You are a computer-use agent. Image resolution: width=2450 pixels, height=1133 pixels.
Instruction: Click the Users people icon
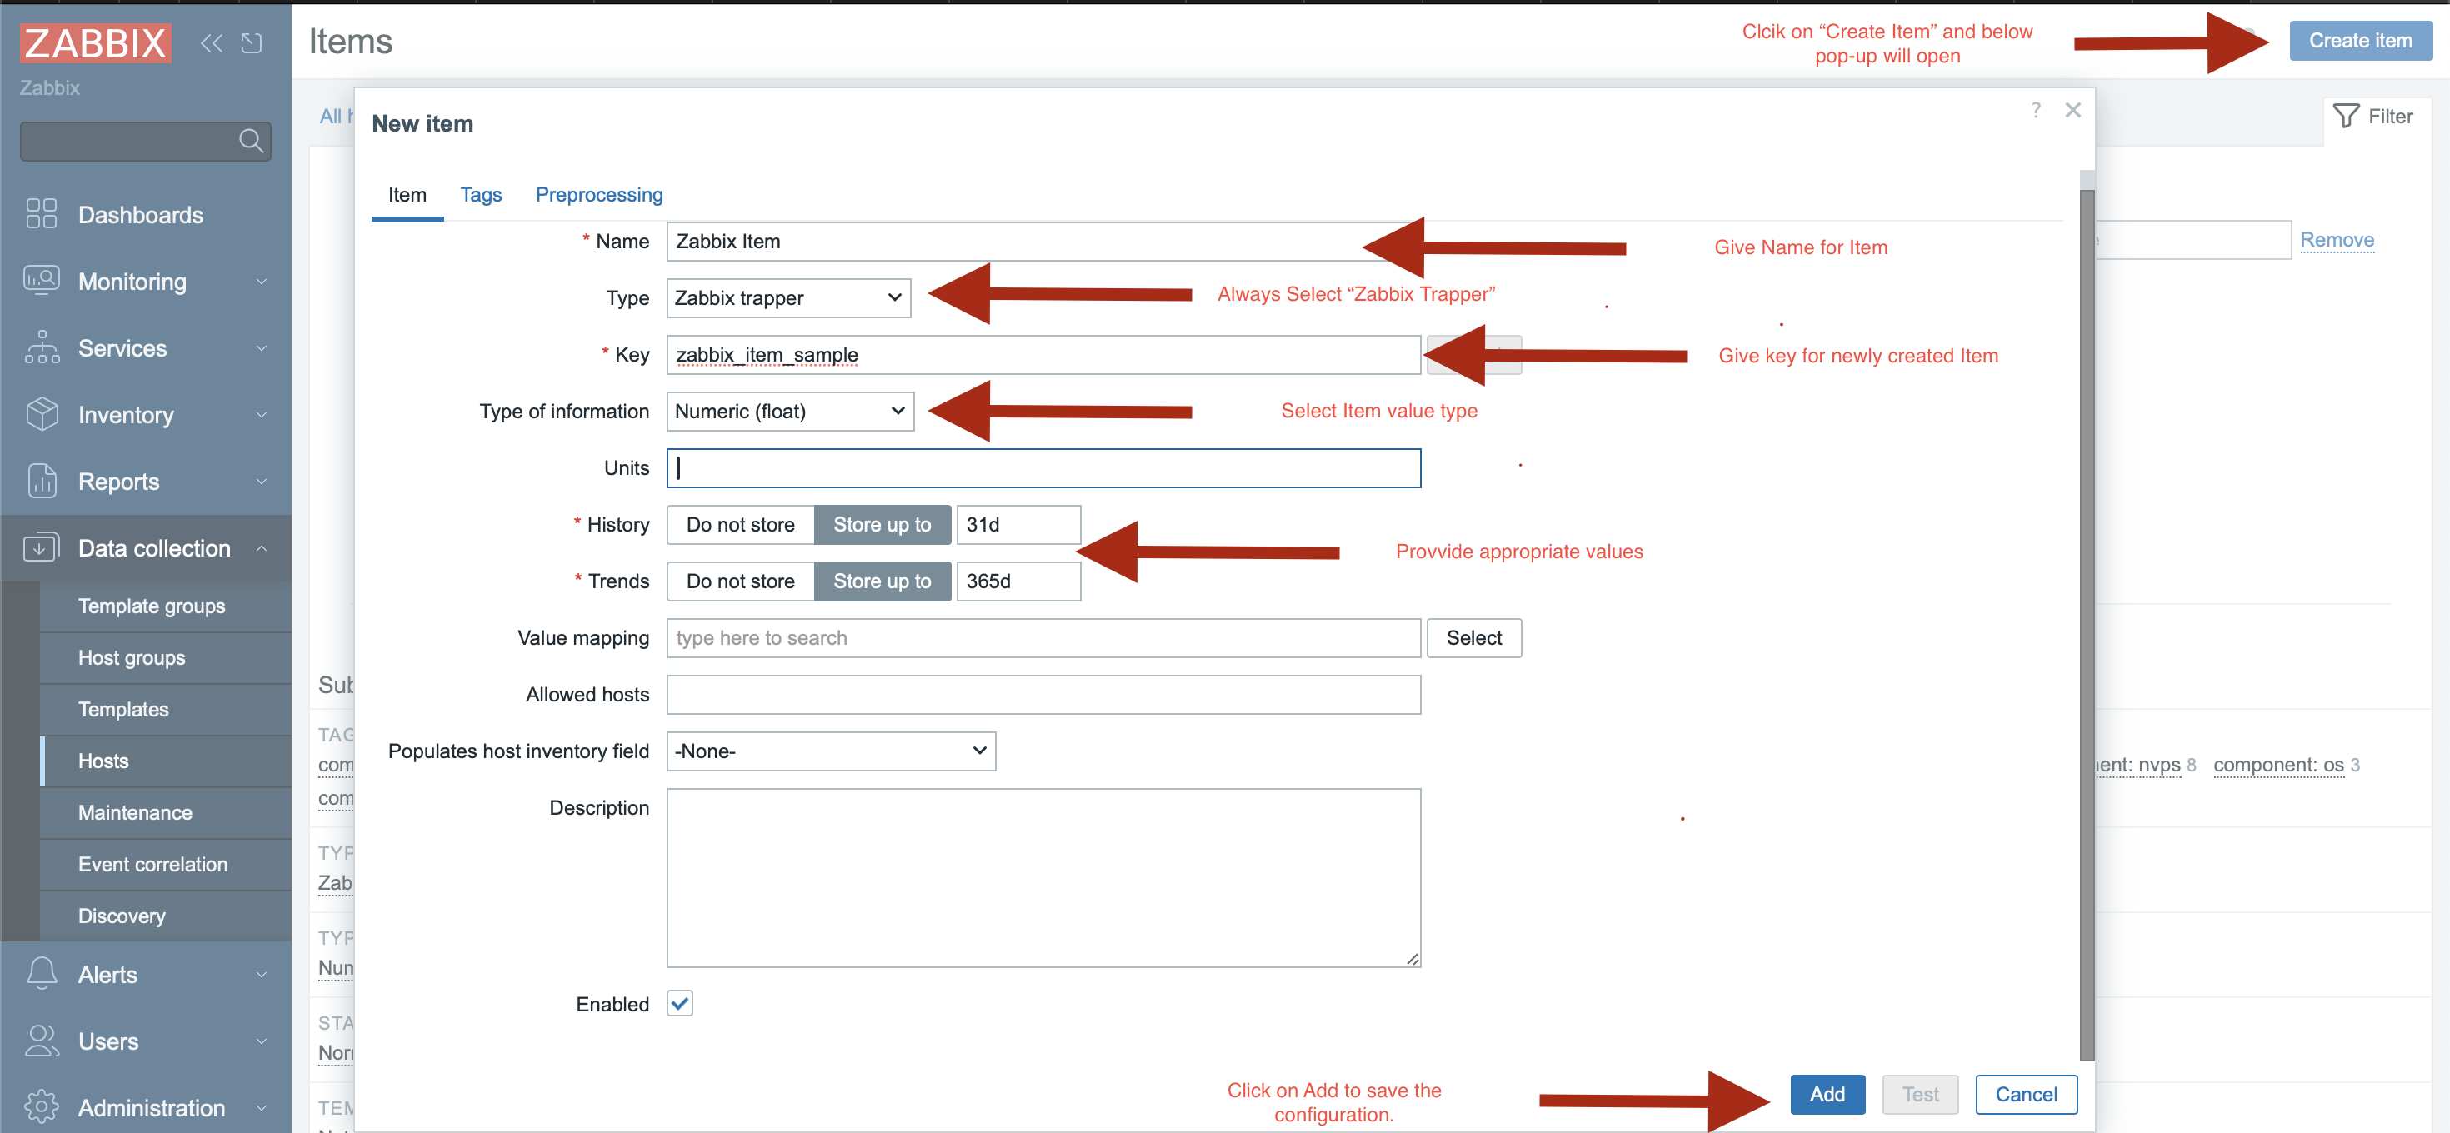(x=42, y=1040)
